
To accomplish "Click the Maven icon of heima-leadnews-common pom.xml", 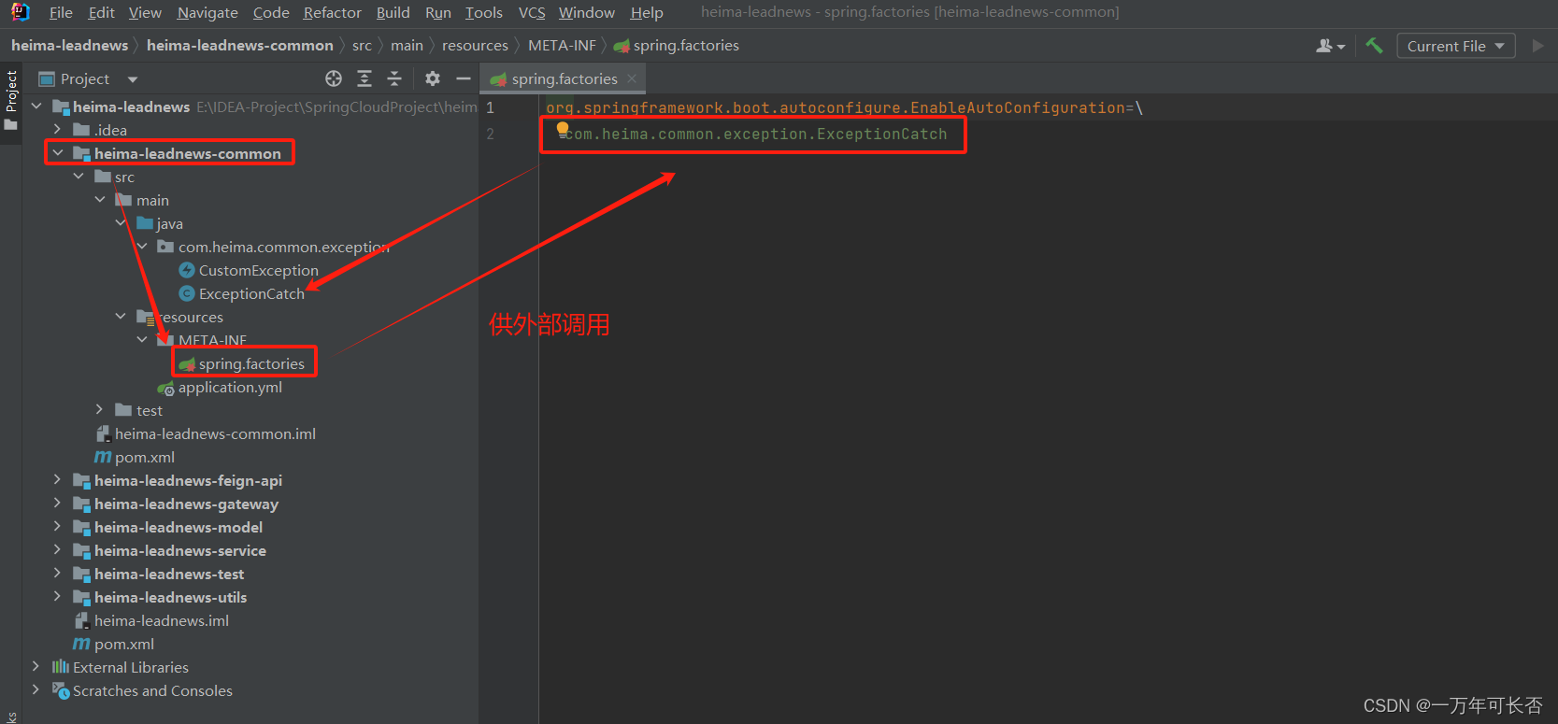I will tap(103, 457).
